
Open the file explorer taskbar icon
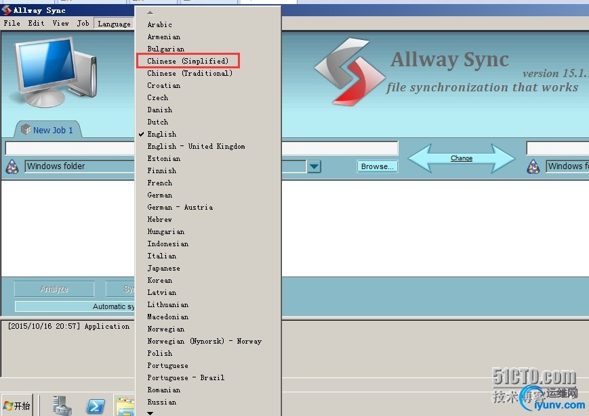coord(125,407)
